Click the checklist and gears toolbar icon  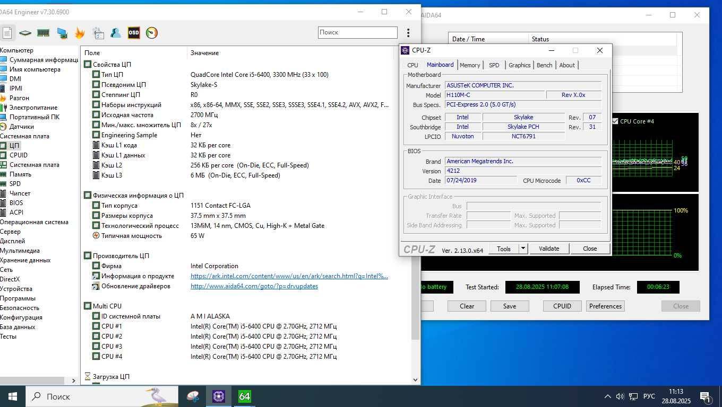(98, 33)
